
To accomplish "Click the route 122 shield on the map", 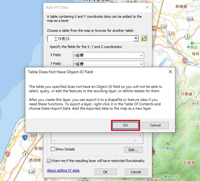I will (x=195, y=103).
